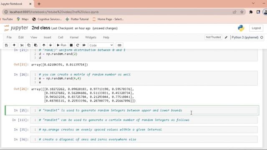Toggle the browser side panel icon
This screenshot has width=267, height=150.
[x=258, y=12]
